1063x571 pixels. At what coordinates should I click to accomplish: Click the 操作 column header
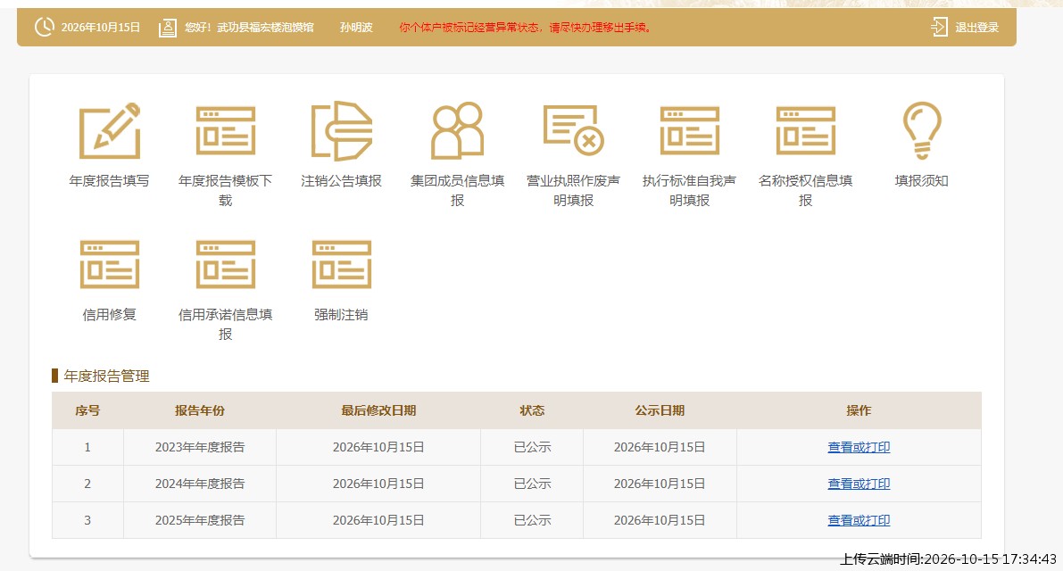pos(859,410)
